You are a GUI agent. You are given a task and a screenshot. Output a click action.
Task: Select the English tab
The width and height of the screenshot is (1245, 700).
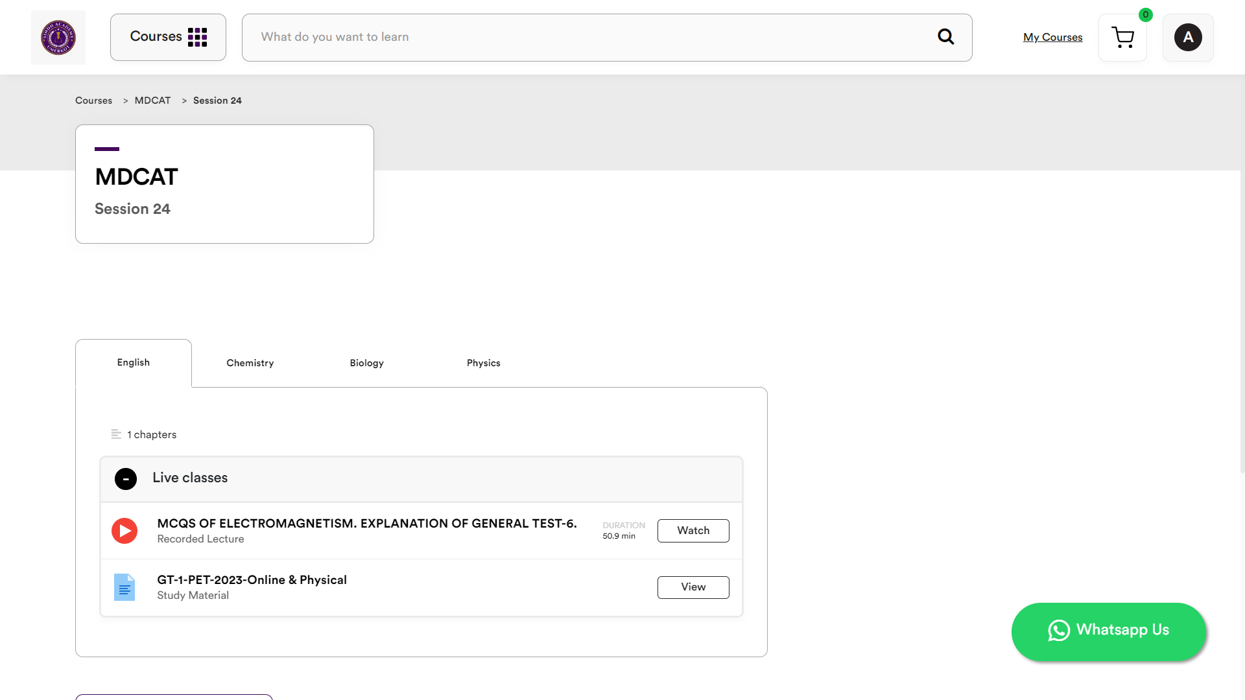(x=134, y=362)
